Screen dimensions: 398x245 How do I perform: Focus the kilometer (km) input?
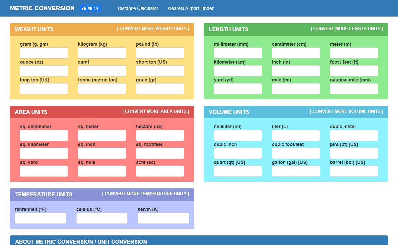238,71
